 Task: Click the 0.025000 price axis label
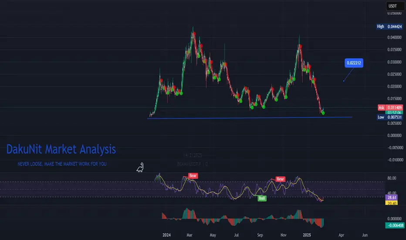tap(394, 74)
